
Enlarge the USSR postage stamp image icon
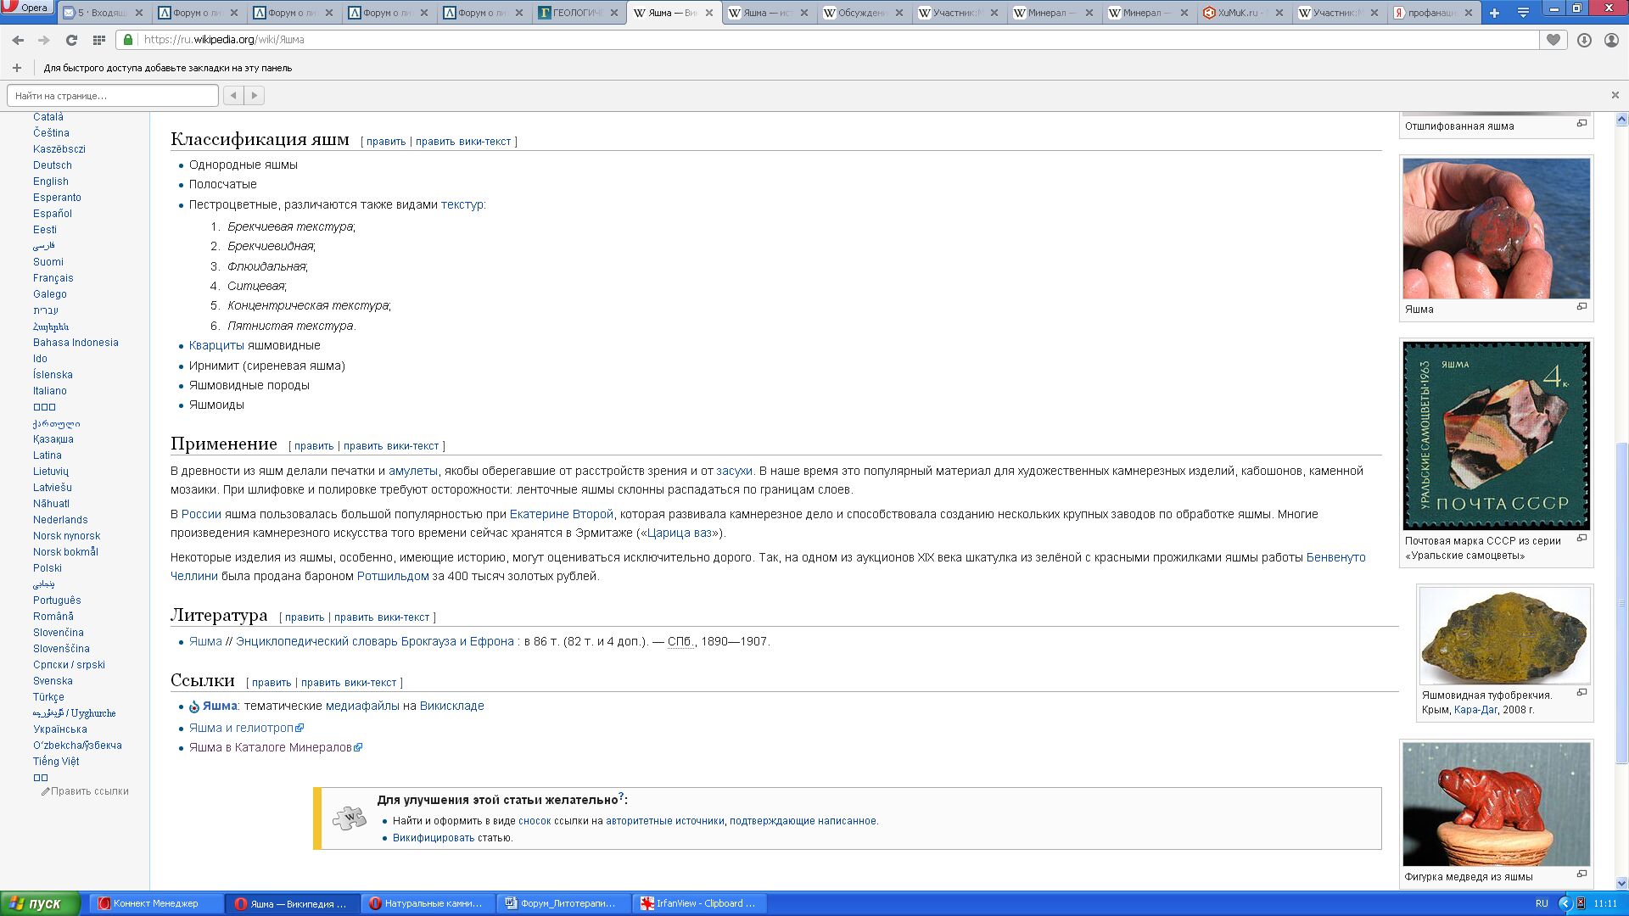[1581, 538]
